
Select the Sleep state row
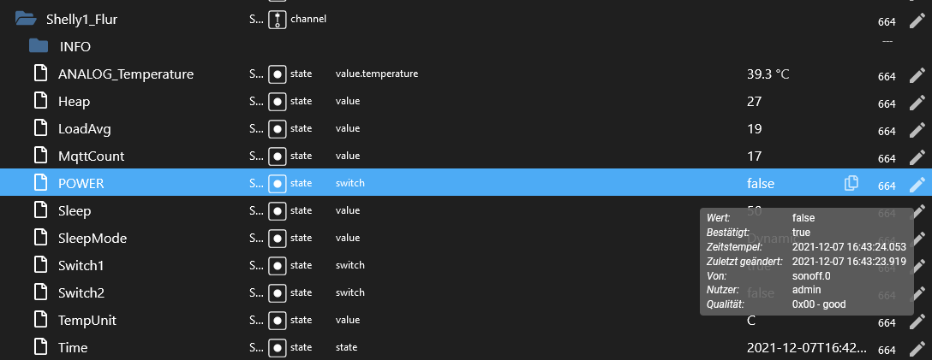tap(75, 211)
